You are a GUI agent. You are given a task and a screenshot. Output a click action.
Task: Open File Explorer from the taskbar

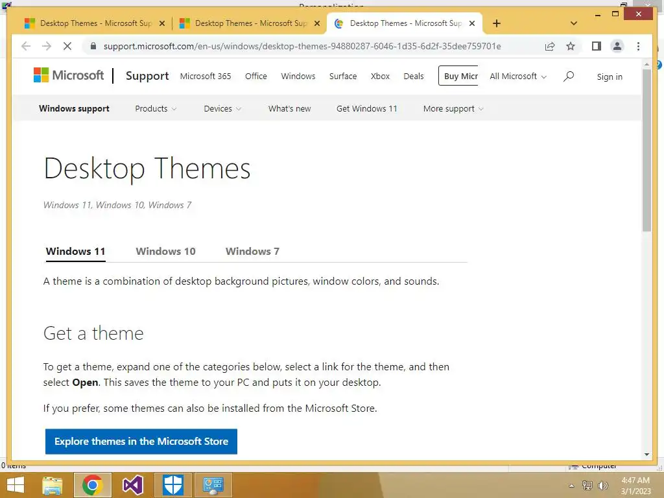pos(53,485)
